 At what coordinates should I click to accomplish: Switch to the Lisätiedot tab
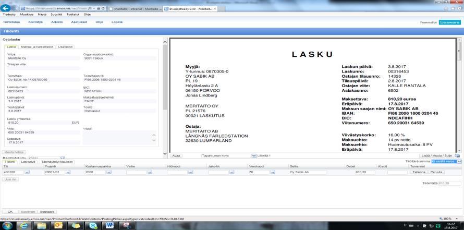65,47
